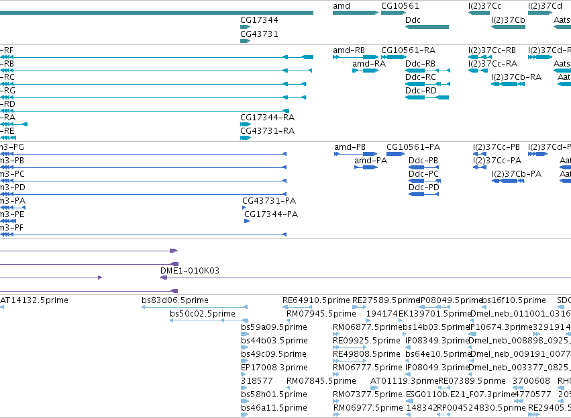The height and width of the screenshot is (418, 571).
Task: Click the 4770577 feature label
Action: point(533,394)
